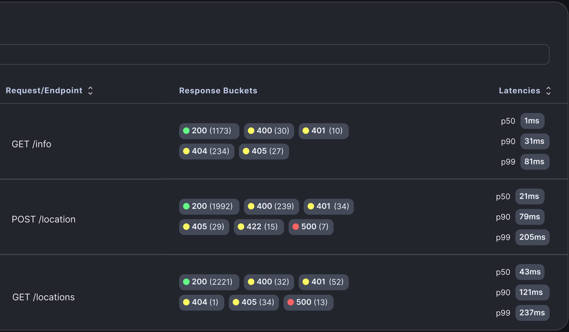Select the 404 (234) response bucket
The image size is (569, 332).
coord(207,151)
